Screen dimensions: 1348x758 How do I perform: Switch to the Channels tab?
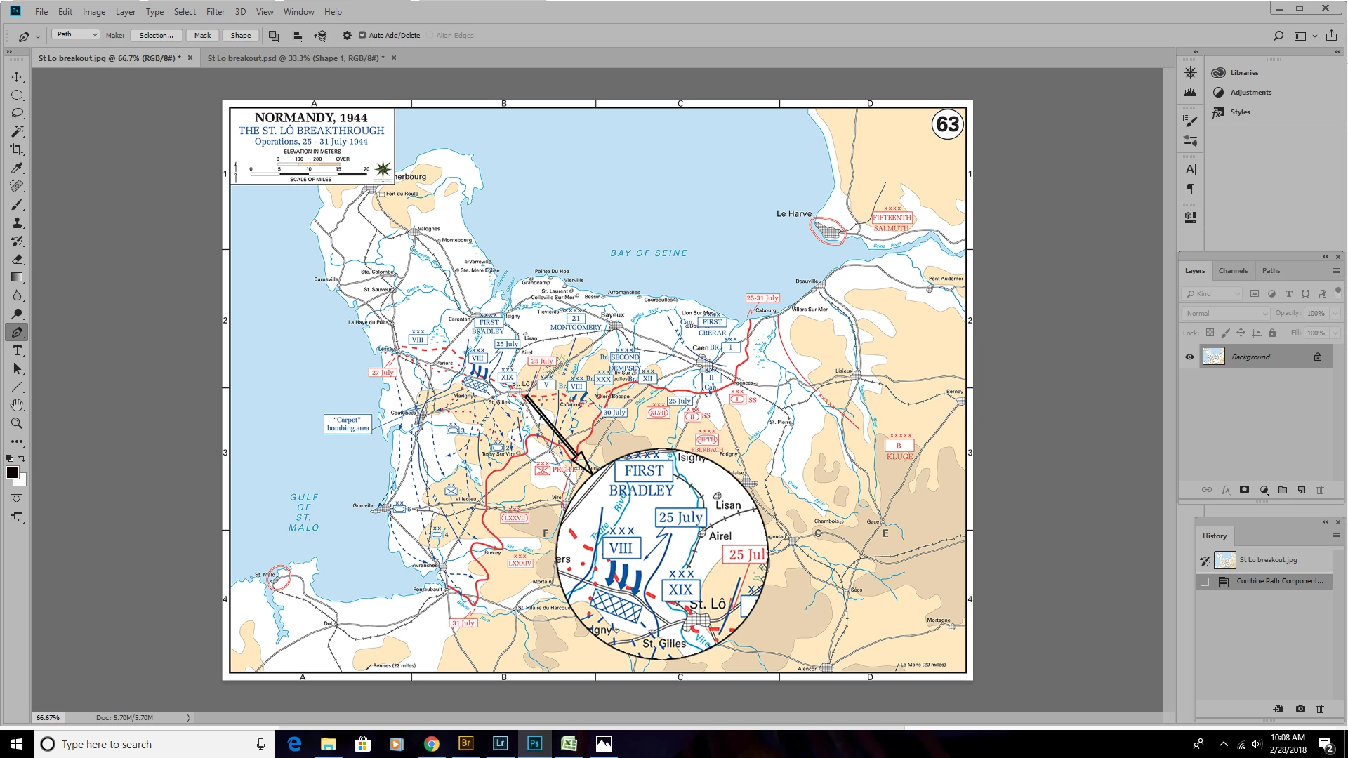pyautogui.click(x=1233, y=270)
